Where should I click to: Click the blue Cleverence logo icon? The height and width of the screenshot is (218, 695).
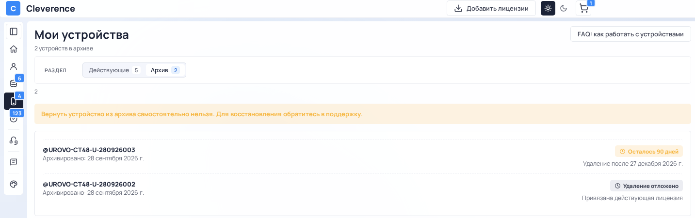tap(13, 8)
